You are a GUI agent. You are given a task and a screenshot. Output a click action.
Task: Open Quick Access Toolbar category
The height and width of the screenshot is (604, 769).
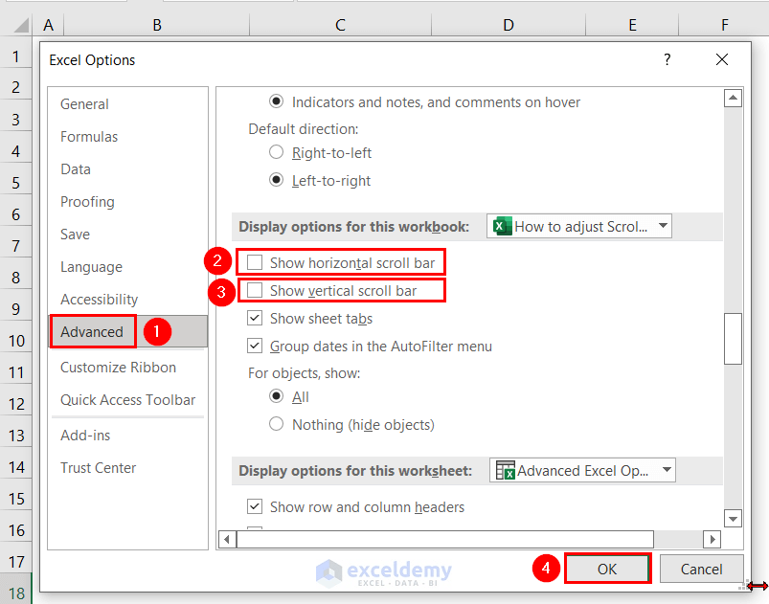click(127, 399)
